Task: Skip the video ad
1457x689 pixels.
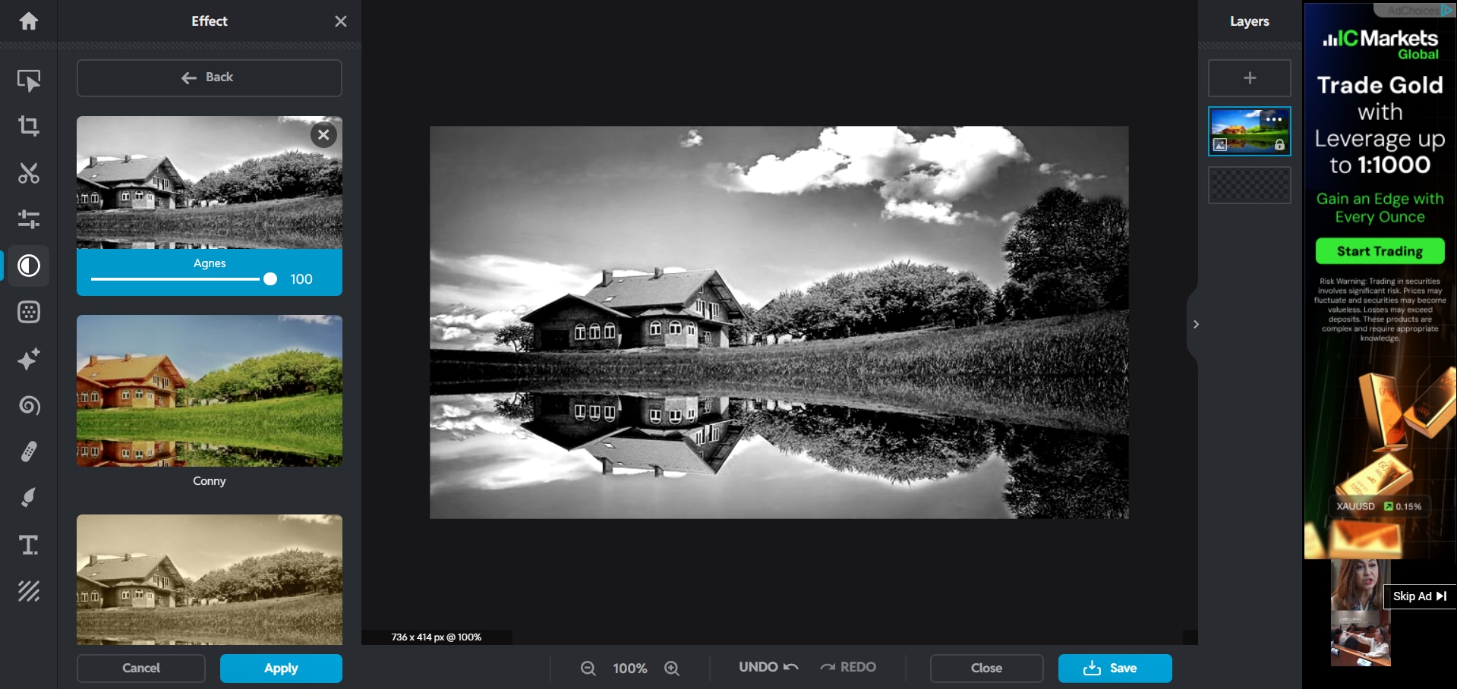Action: pos(1420,596)
